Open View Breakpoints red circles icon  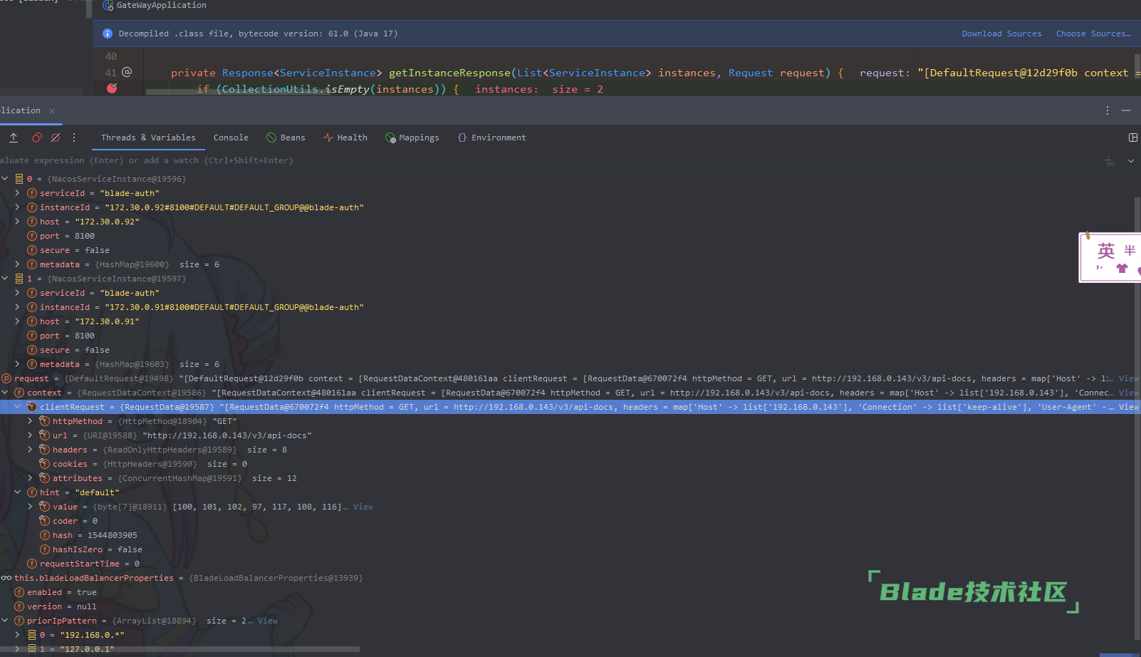point(37,138)
